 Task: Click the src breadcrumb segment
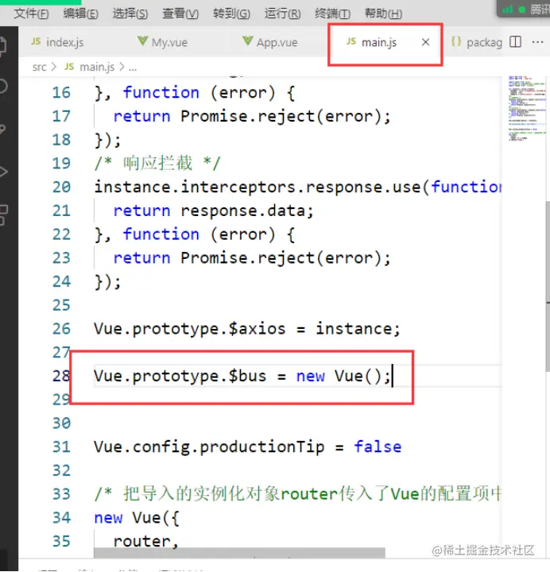click(40, 67)
